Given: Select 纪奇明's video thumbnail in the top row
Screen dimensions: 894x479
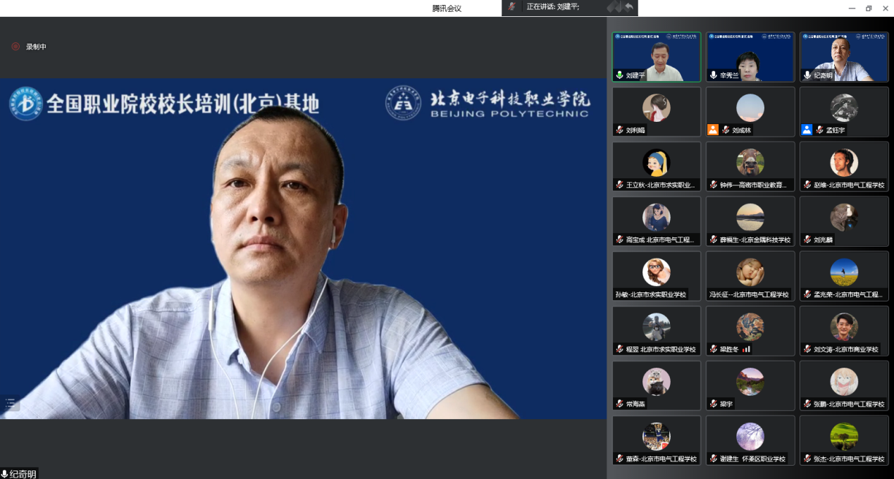Looking at the screenshot, I should tap(844, 57).
